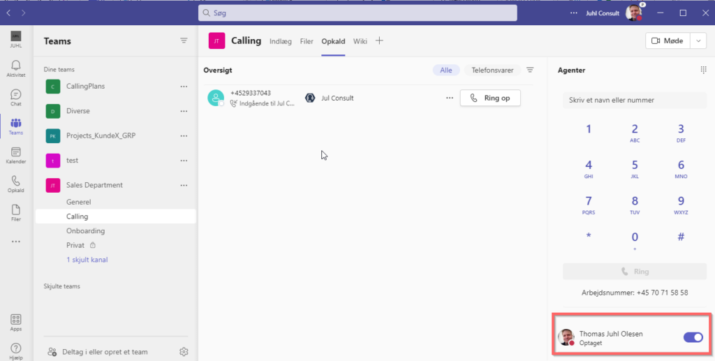This screenshot has width=715, height=361.
Task: Open Chat from the left rail
Action: [x=16, y=98]
